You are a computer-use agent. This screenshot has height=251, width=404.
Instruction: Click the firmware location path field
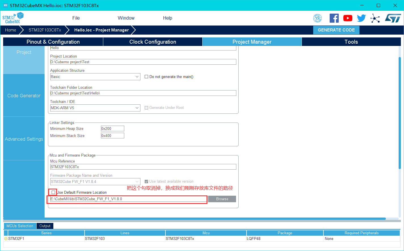(x=129, y=199)
